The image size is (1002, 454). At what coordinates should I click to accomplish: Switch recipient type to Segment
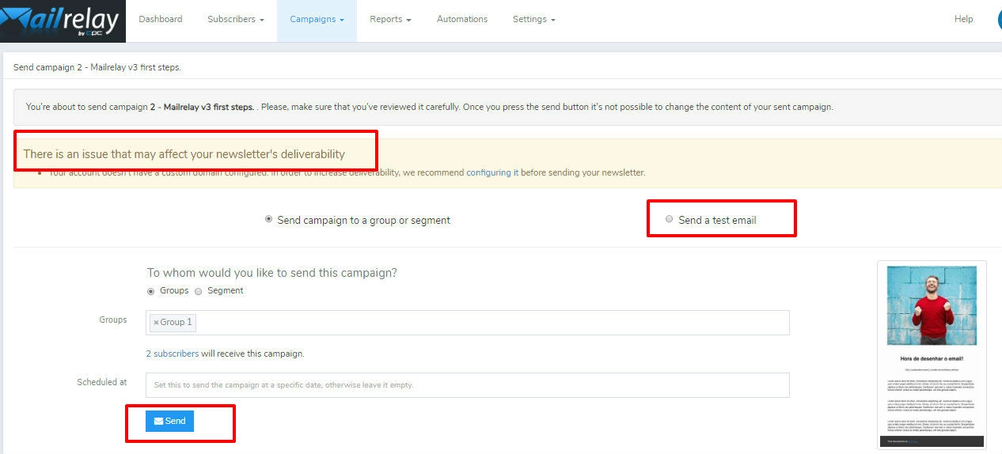199,291
